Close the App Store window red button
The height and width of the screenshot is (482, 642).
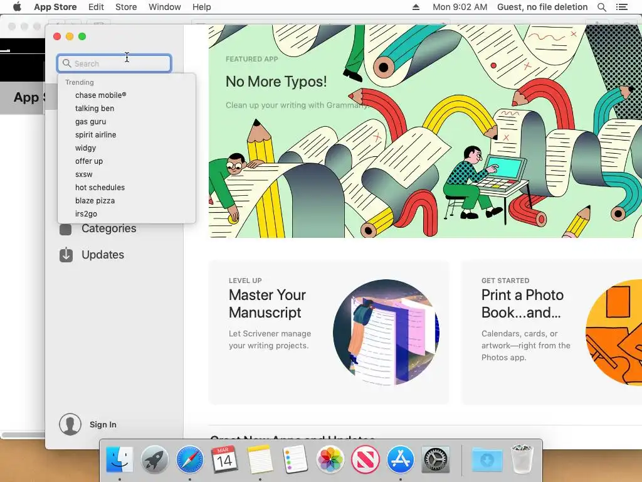57,36
